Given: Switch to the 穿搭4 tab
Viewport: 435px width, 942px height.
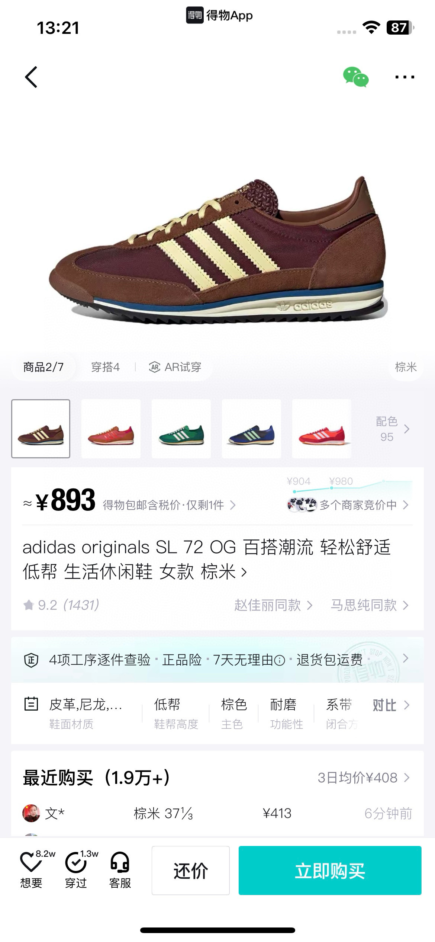Looking at the screenshot, I should coord(106,367).
